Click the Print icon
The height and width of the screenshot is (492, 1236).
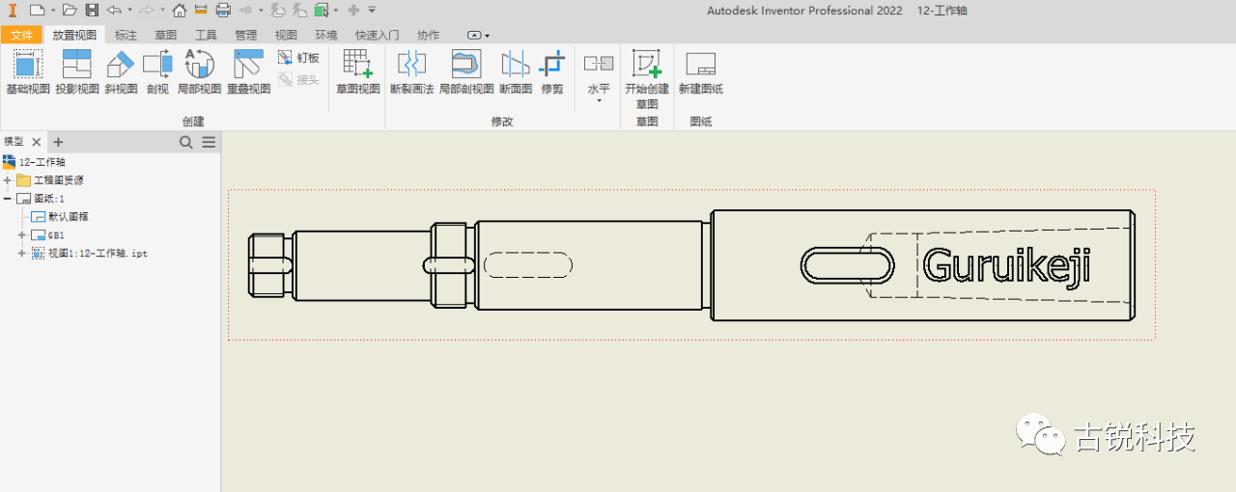click(x=223, y=10)
